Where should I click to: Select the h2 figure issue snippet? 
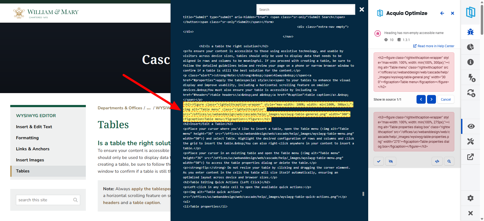coord(414,72)
